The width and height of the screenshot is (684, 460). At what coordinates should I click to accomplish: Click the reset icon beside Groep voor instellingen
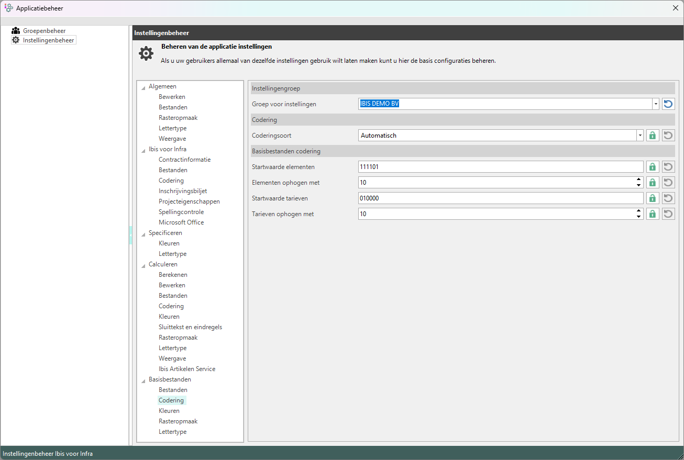pos(668,104)
